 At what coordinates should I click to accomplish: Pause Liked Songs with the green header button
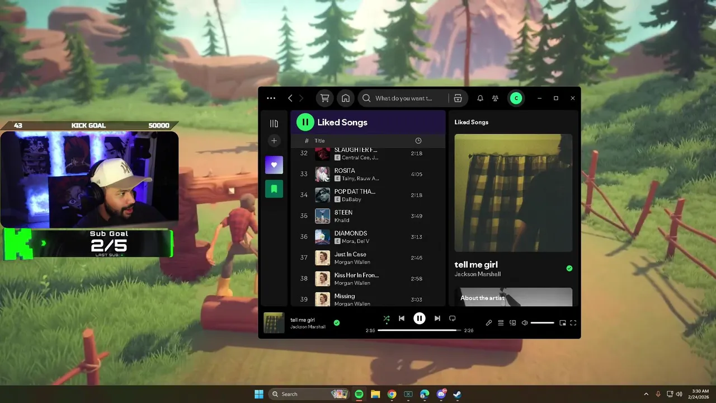pos(305,122)
